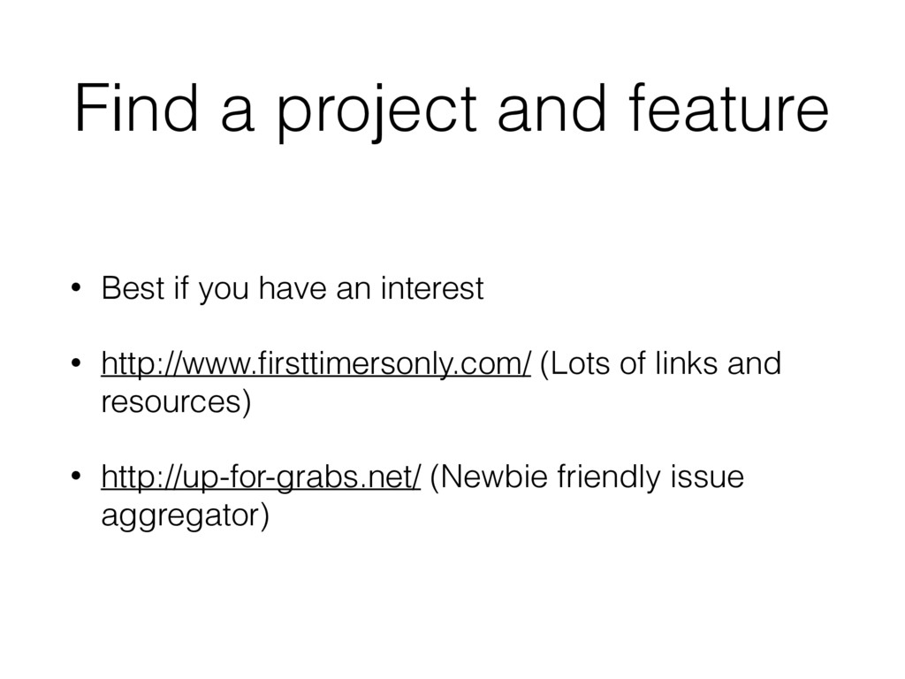Click the '(Newbie friendly issue' text
The height and width of the screenshot is (679, 905).
[587, 477]
